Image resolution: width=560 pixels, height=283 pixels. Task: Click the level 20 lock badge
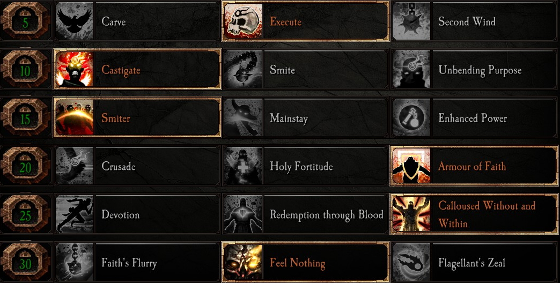click(25, 166)
